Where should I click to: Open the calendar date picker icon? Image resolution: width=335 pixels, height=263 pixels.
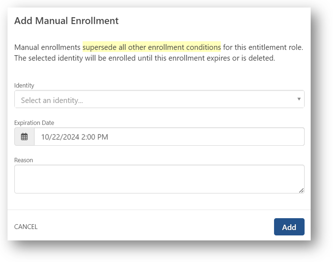coord(24,137)
